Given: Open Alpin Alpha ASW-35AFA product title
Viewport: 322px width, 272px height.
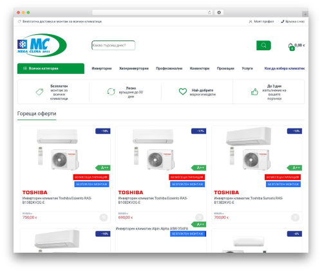Looking at the screenshot, I should 152,228.
